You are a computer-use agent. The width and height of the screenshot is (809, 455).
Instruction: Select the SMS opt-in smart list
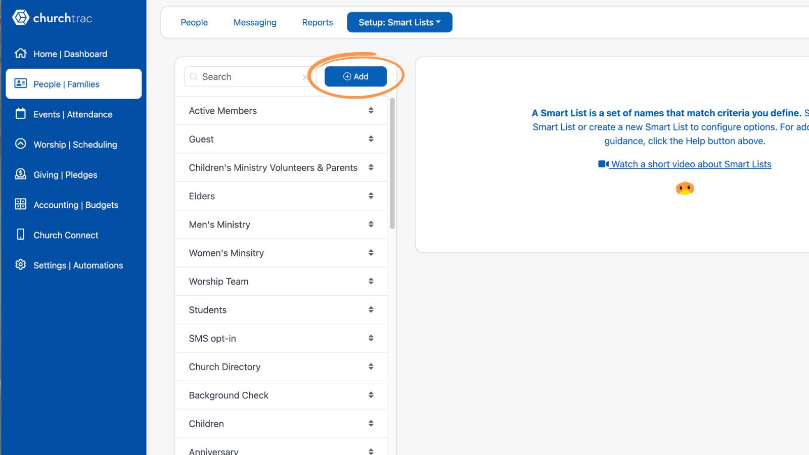pos(281,338)
